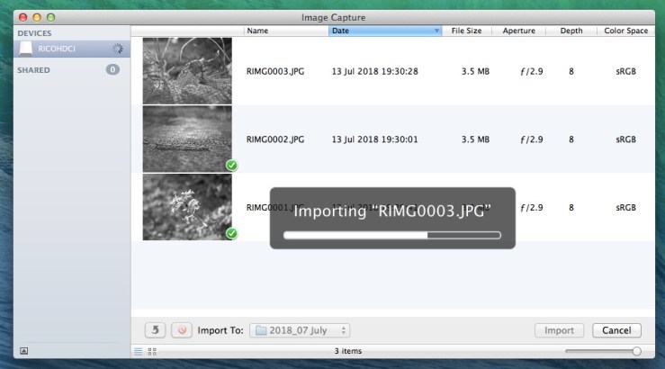Adjust the thumbnail size slider
Image resolution: width=665 pixels, height=369 pixels.
click(636, 352)
